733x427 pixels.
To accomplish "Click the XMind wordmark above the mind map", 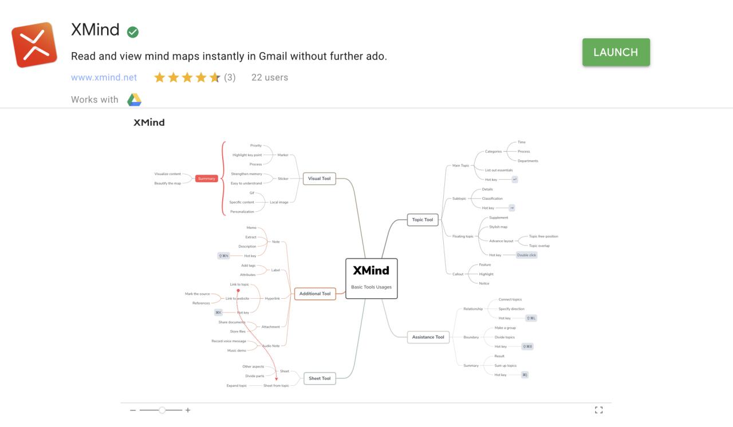I will click(149, 122).
